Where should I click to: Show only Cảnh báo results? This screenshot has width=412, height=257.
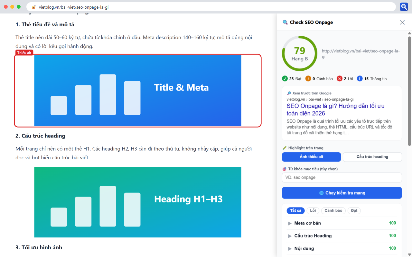click(333, 211)
